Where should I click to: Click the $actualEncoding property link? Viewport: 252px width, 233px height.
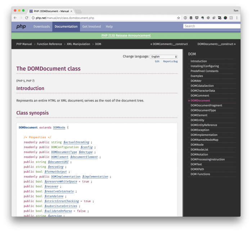click(76, 142)
